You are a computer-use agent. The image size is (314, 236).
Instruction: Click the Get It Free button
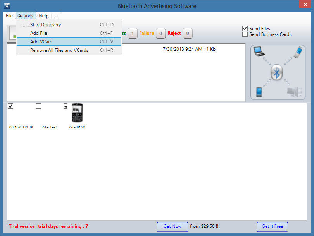point(272,227)
